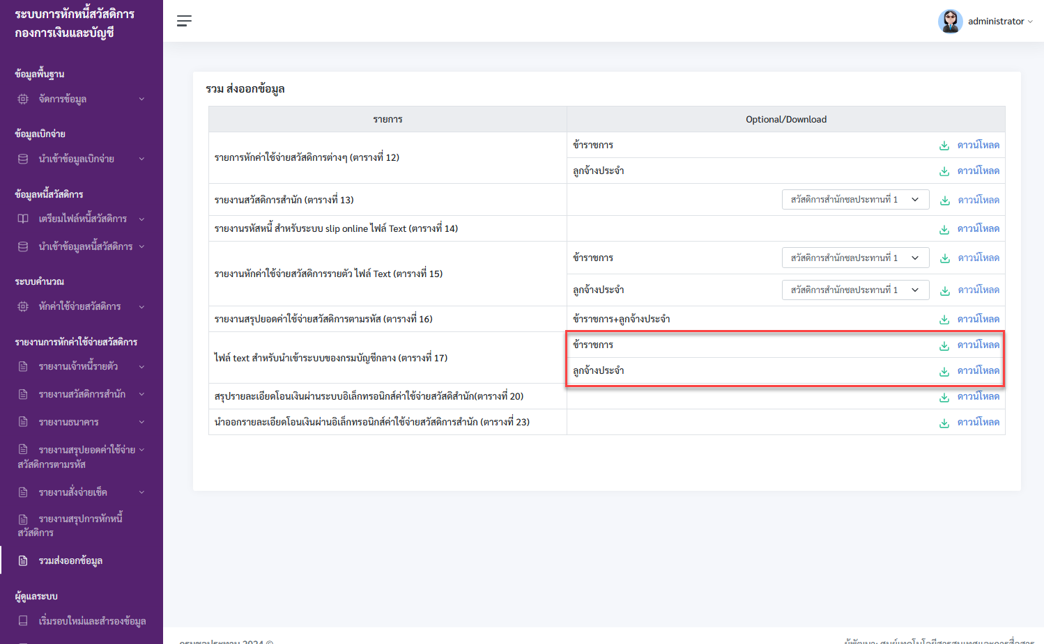This screenshot has width=1044, height=644.
Task: Click the รายการ column header
Action: (387, 119)
